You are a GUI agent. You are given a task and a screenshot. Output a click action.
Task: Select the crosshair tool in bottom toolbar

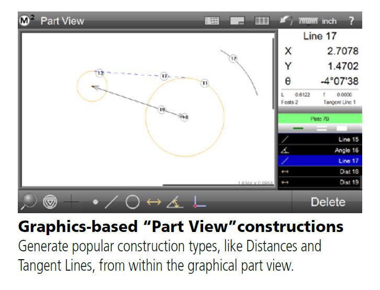pos(72,202)
